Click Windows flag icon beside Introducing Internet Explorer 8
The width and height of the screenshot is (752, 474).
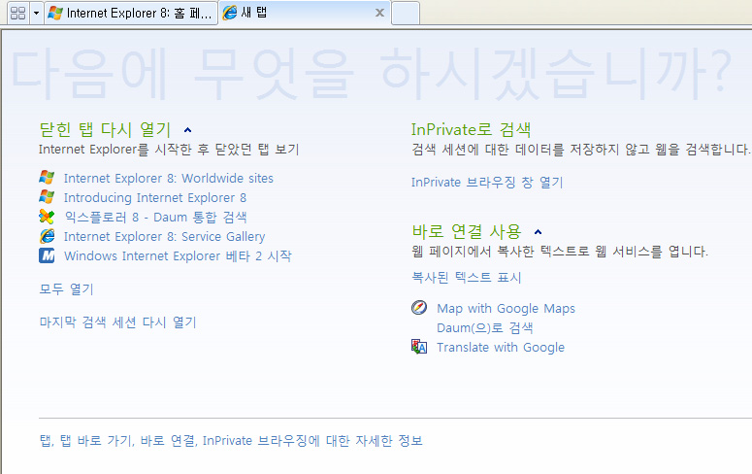click(x=47, y=197)
